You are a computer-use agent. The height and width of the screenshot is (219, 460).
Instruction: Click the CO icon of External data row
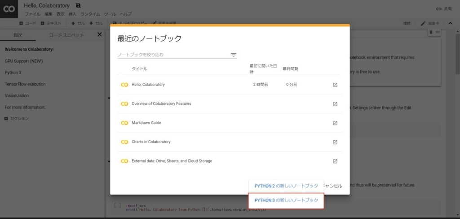click(124, 161)
